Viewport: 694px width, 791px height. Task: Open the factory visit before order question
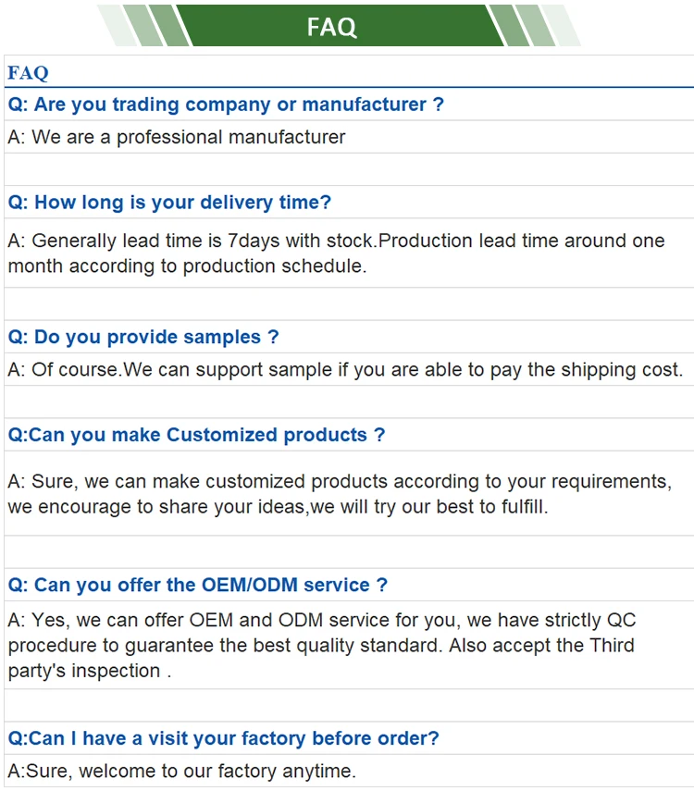coord(223,738)
